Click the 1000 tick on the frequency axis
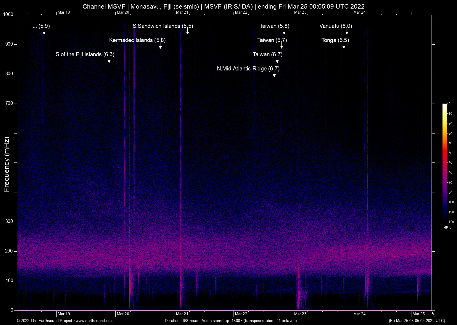The width and height of the screenshot is (457, 325). (8, 15)
